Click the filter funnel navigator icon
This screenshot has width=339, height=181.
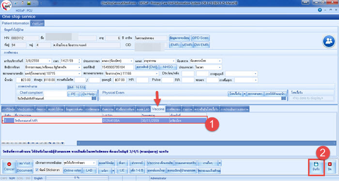62,143
